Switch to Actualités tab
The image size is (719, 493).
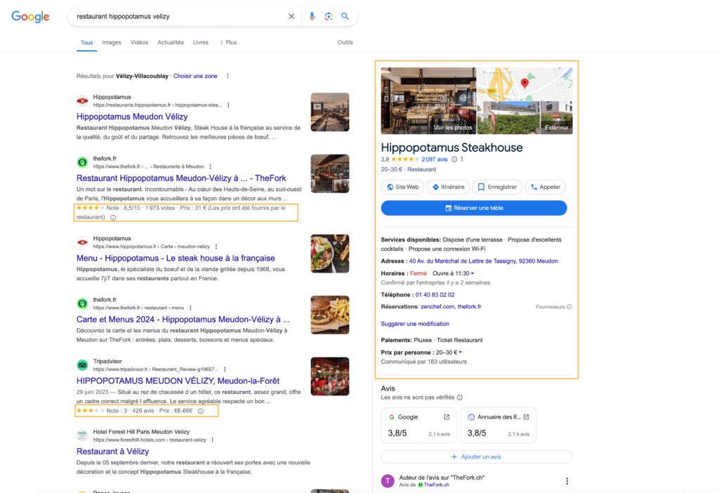(171, 42)
